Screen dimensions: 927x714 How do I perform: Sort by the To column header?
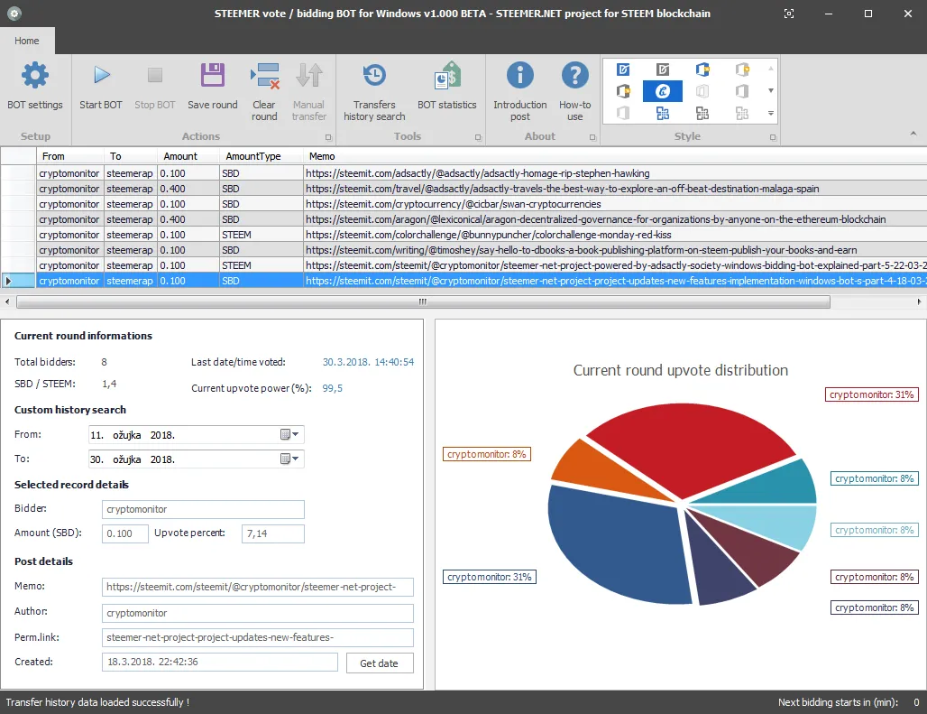click(x=131, y=156)
